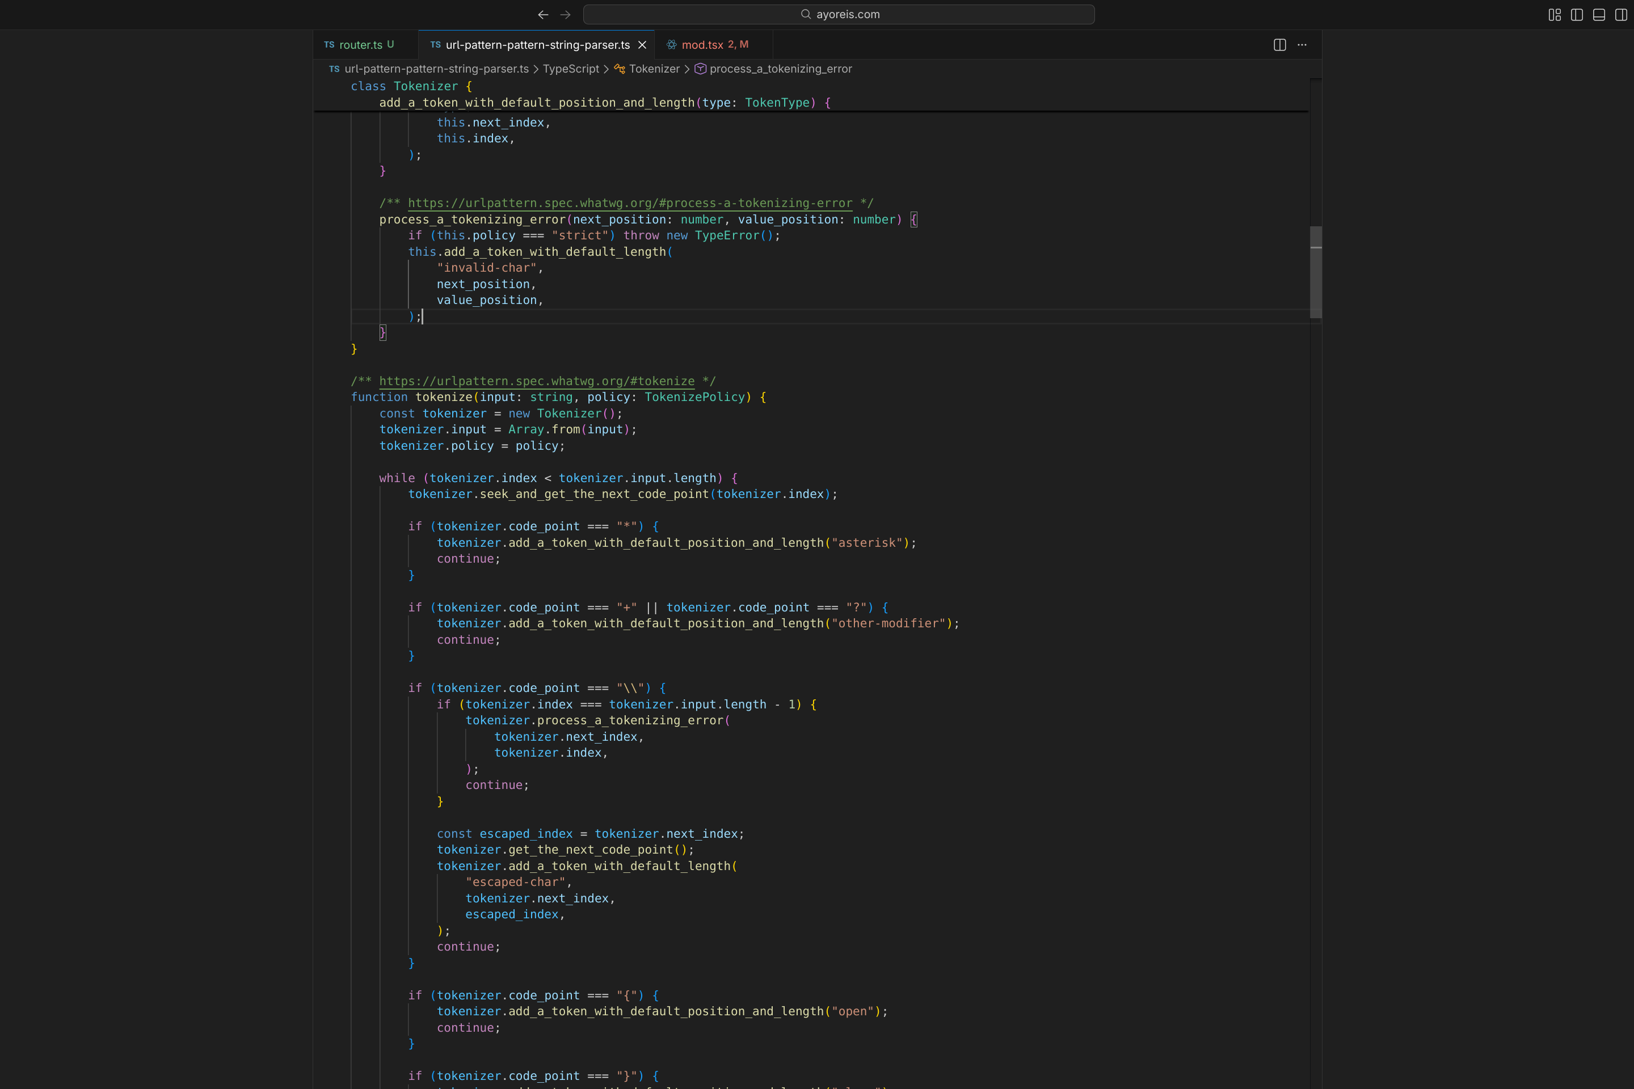Open the urlpattern spec #tokenize link
Viewport: 1634px width, 1089px height.
tap(536, 381)
